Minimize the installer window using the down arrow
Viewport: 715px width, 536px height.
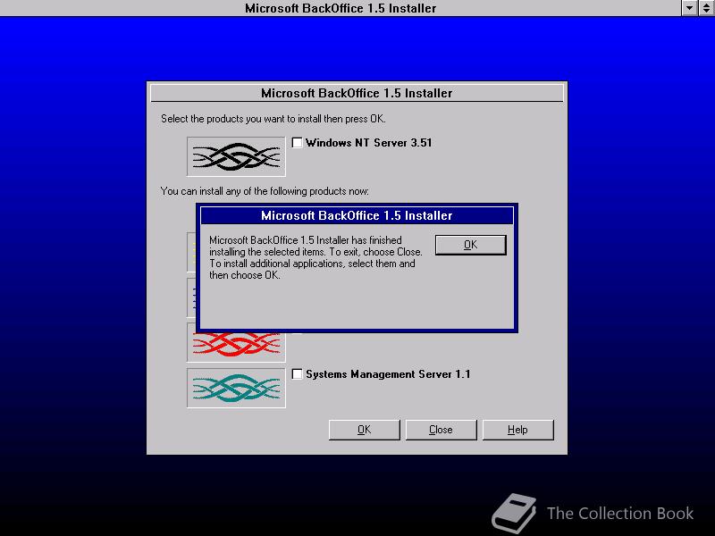689,8
